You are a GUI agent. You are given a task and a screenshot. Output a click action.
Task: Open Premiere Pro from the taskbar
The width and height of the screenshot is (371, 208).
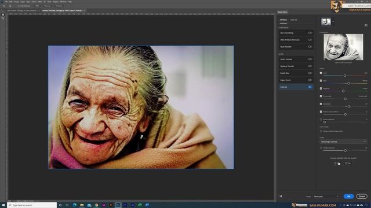[x=125, y=205]
